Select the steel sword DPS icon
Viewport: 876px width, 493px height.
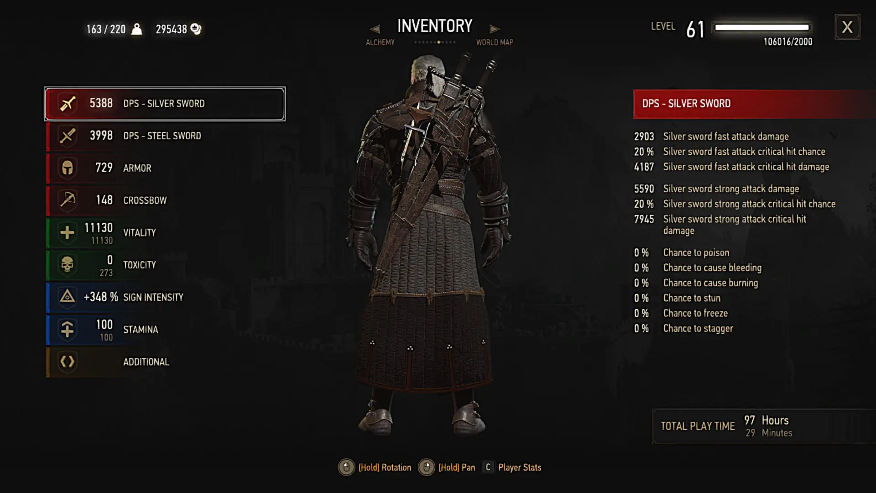click(68, 136)
